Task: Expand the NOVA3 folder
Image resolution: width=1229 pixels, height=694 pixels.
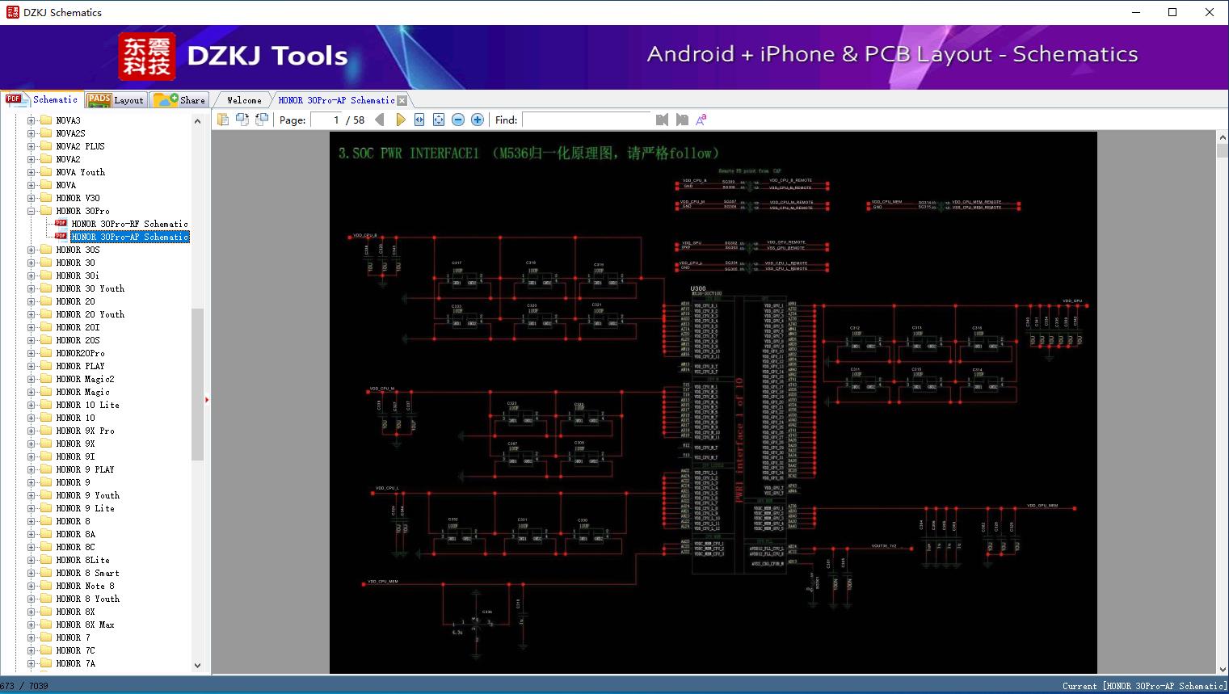Action: (32, 120)
